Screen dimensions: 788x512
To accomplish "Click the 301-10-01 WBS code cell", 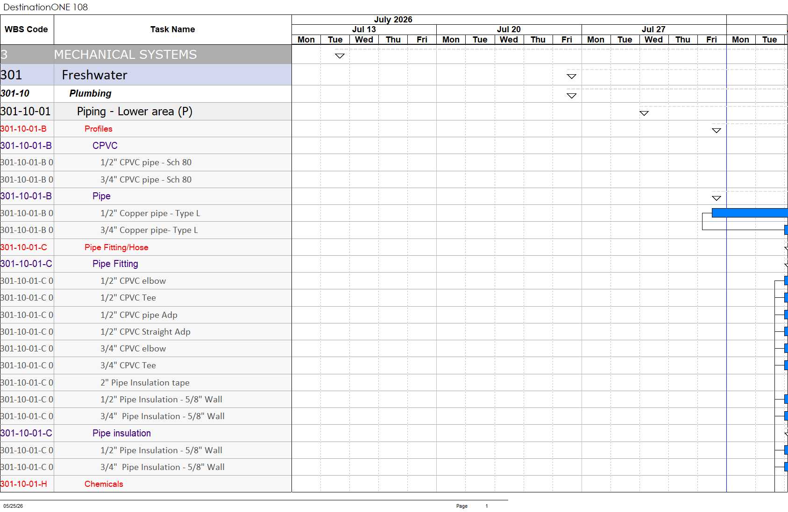I will click(x=27, y=112).
